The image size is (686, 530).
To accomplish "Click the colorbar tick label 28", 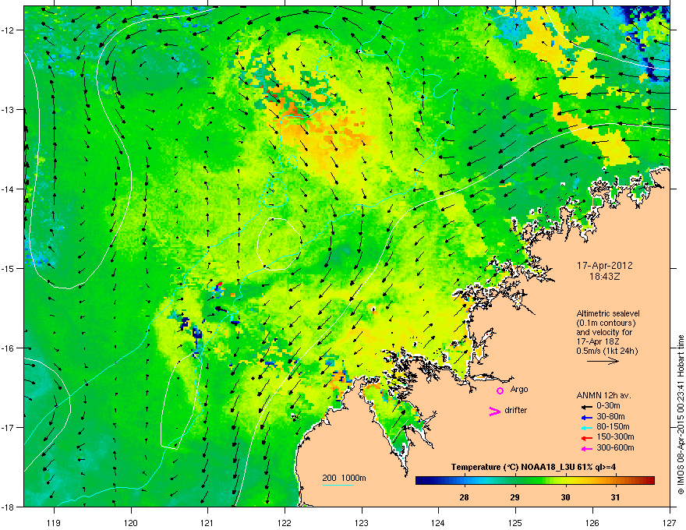I will [464, 497].
